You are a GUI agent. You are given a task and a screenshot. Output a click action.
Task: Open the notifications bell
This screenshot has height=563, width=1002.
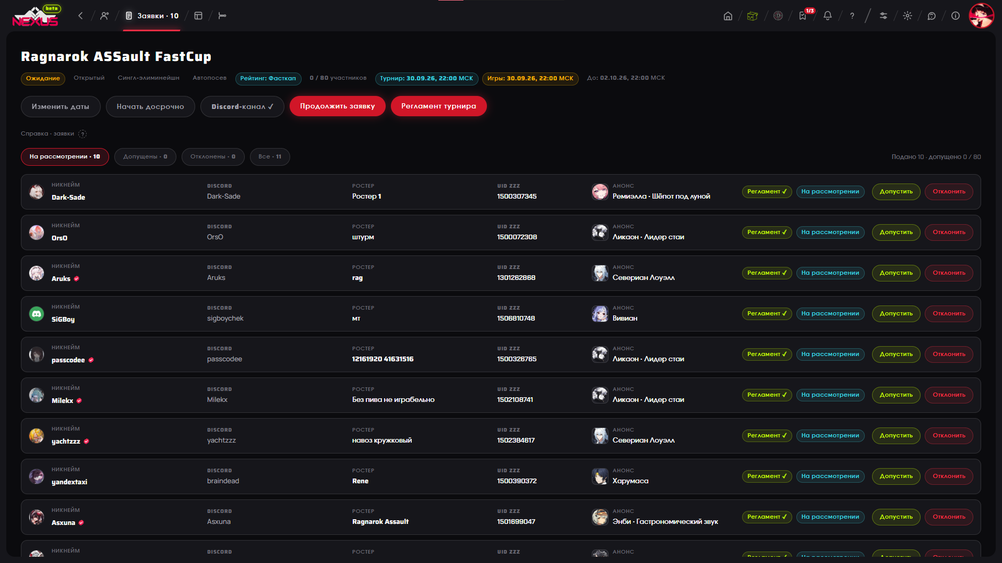coord(827,16)
